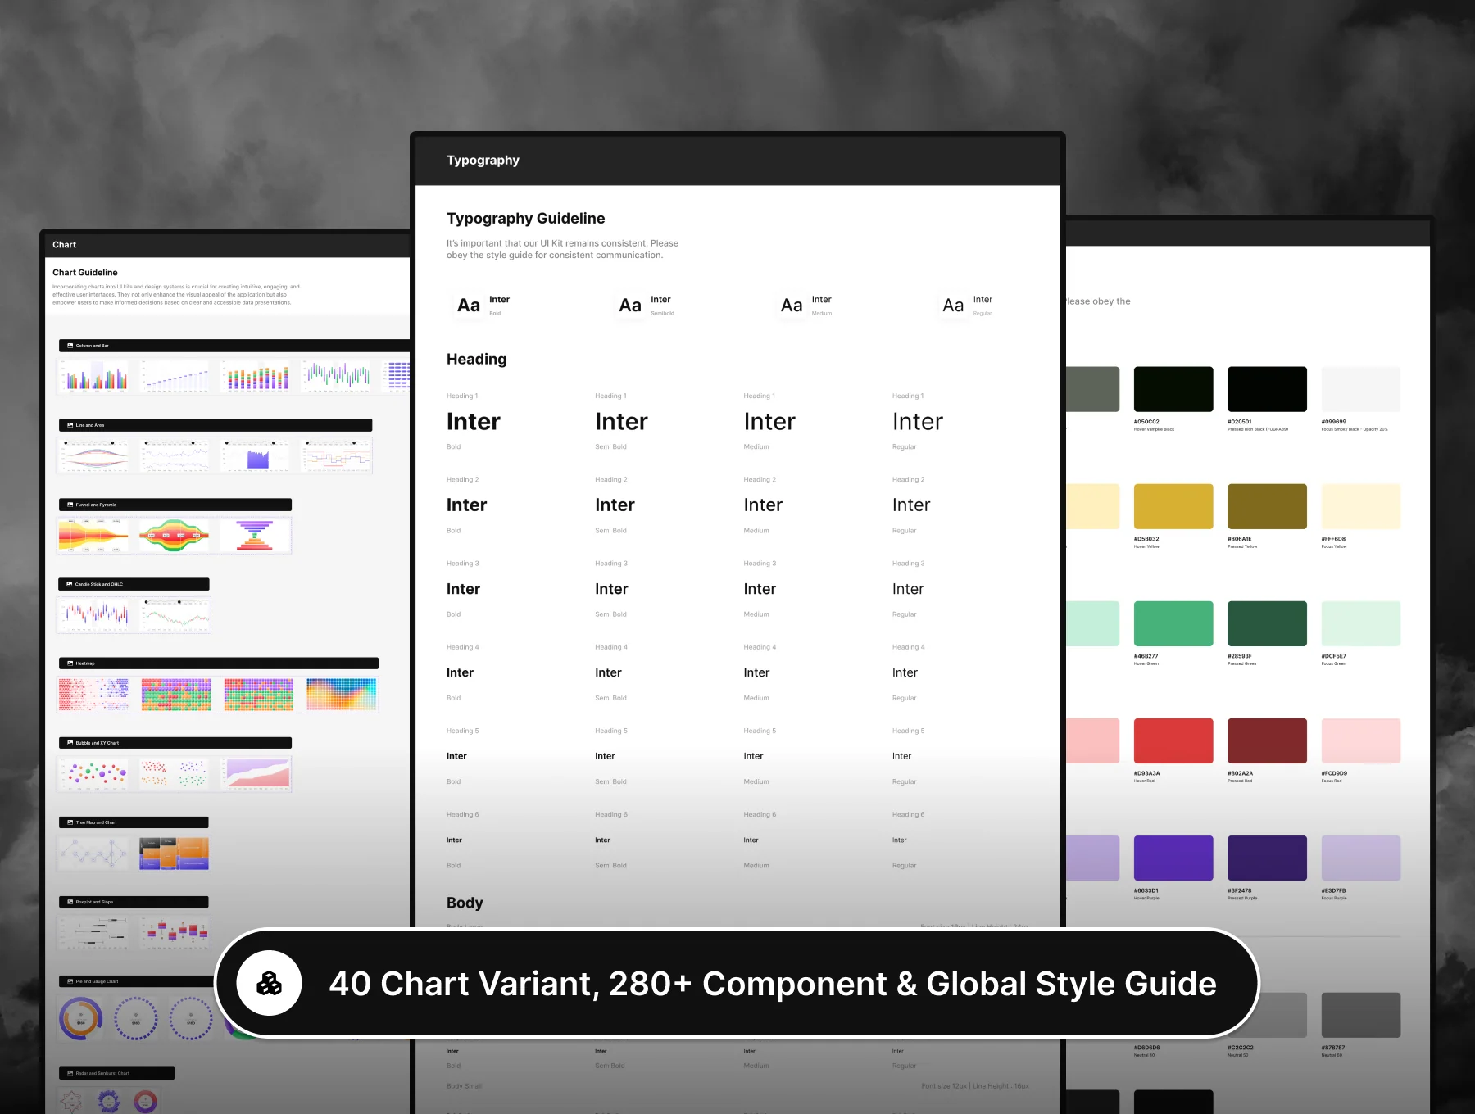Click the image icon beside Bubble and XY Chart
This screenshot has height=1114, width=1475.
click(x=70, y=743)
